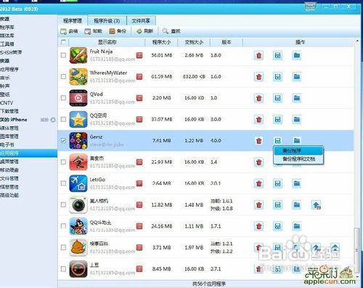363x288 pixels.
Task: Delete Fruit Ninja with its trash icon
Action: 258,55
